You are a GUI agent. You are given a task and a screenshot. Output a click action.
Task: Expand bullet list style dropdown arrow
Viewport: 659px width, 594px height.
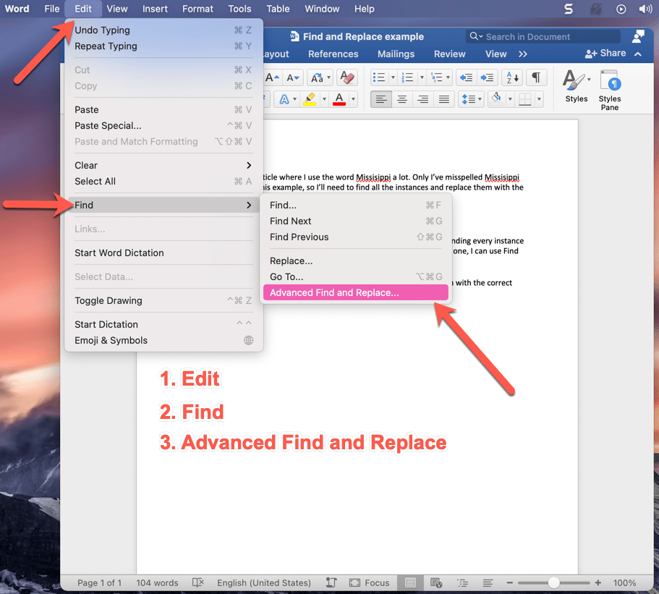393,77
